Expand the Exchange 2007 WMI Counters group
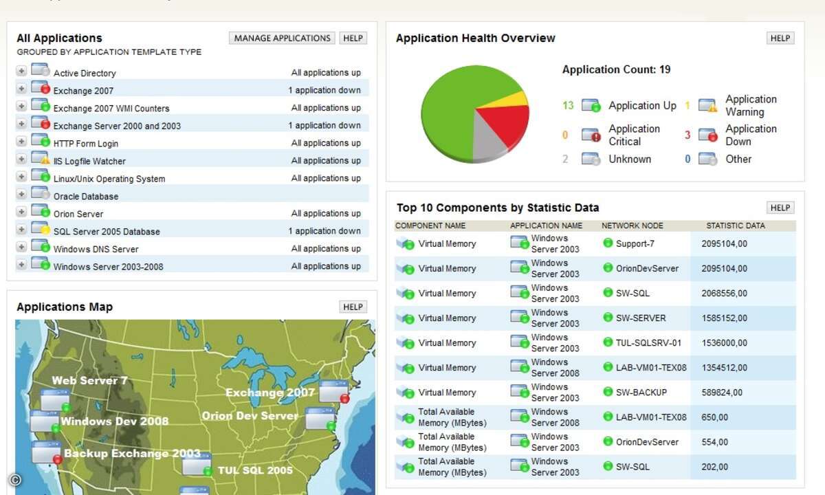This screenshot has width=825, height=495. pyautogui.click(x=21, y=107)
